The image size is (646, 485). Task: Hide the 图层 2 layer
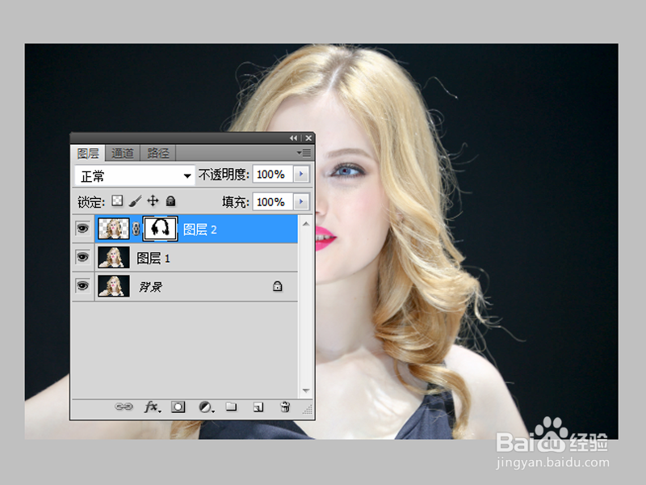[83, 228]
